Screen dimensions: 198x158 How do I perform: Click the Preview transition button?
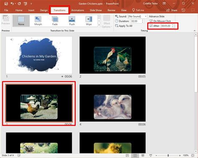[6, 20]
